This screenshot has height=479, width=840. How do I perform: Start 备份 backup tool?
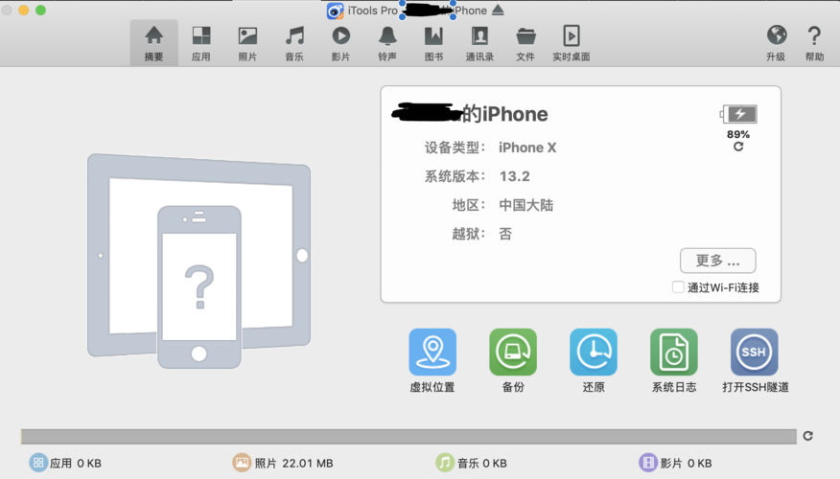point(513,353)
